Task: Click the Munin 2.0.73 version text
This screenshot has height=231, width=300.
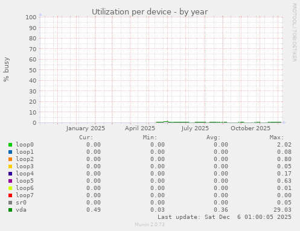Action: 150,224
